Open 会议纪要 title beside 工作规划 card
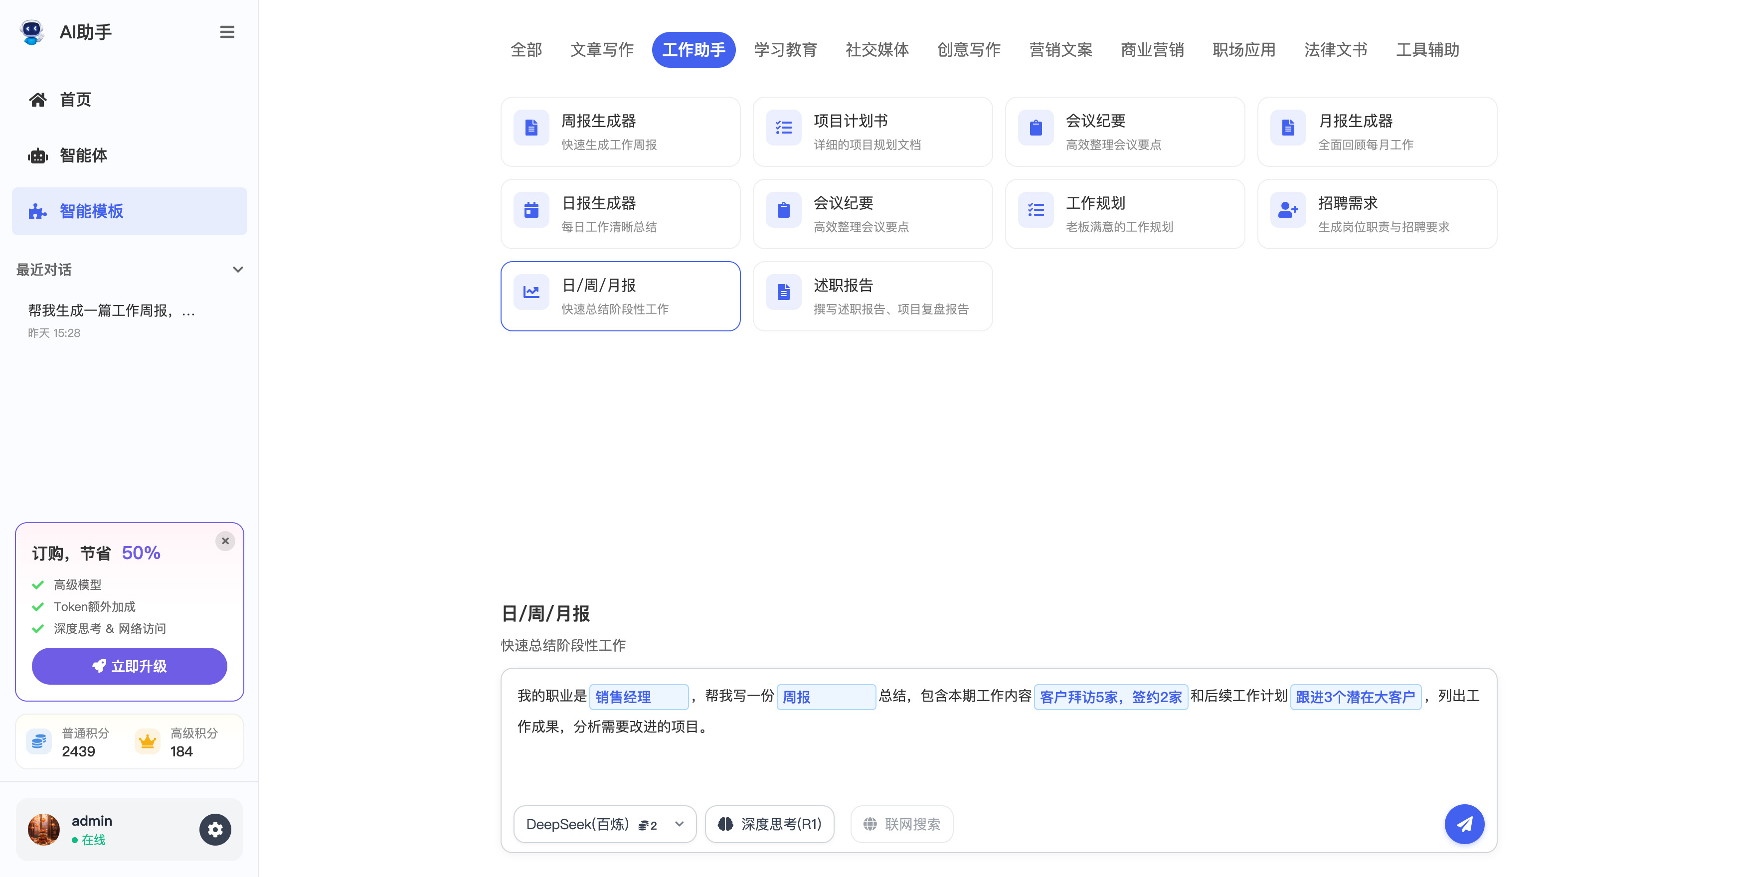 [844, 203]
